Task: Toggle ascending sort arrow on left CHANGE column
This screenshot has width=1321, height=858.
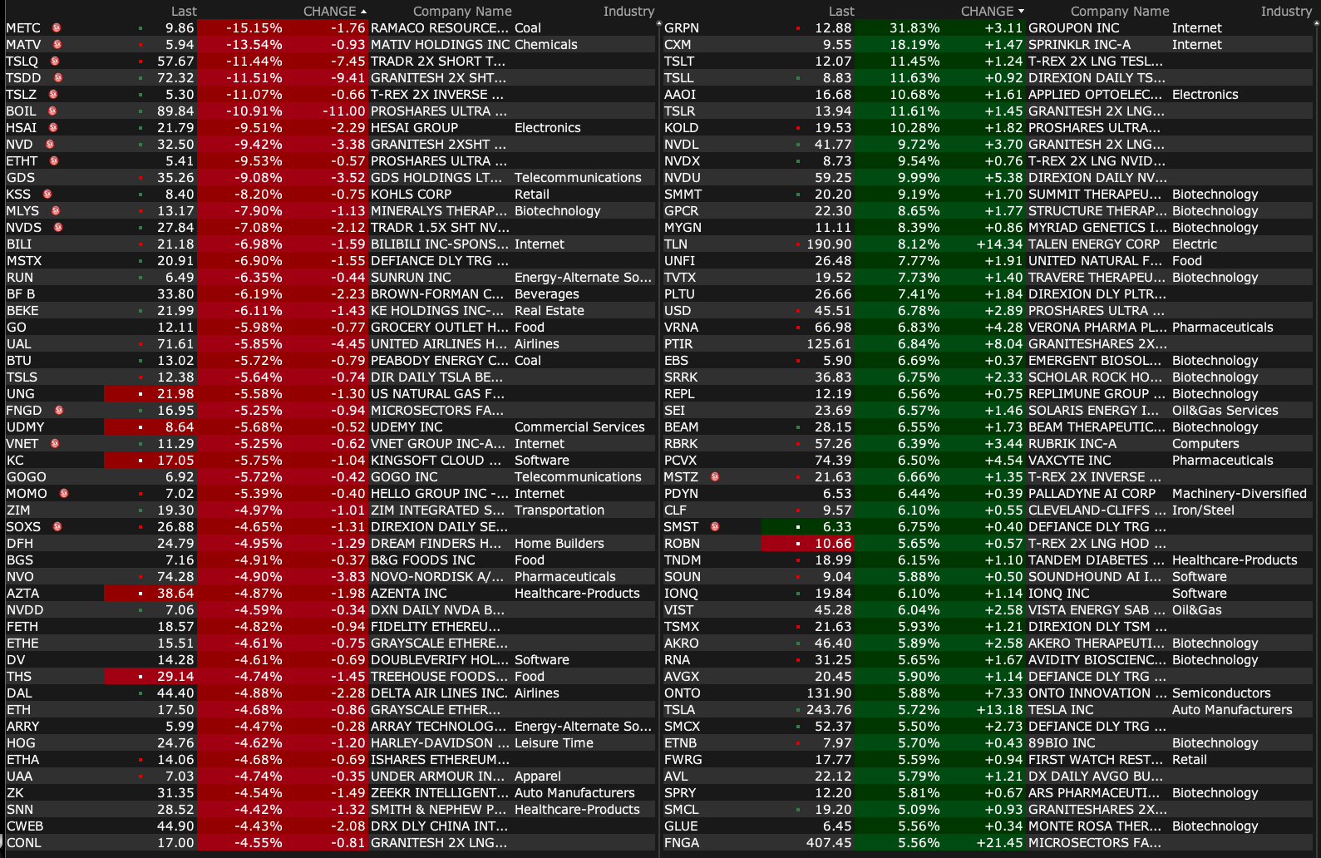Action: pyautogui.click(x=363, y=12)
